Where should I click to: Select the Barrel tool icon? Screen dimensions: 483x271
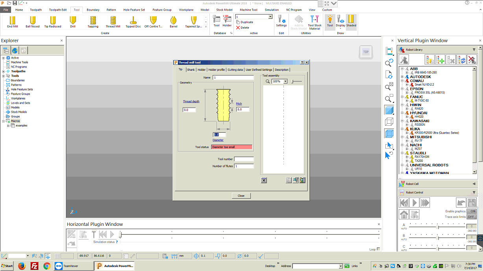(173, 22)
